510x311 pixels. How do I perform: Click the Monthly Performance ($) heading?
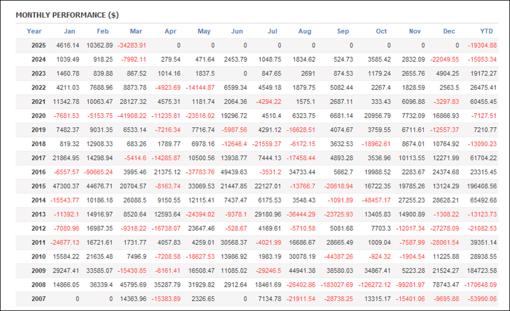click(x=67, y=15)
